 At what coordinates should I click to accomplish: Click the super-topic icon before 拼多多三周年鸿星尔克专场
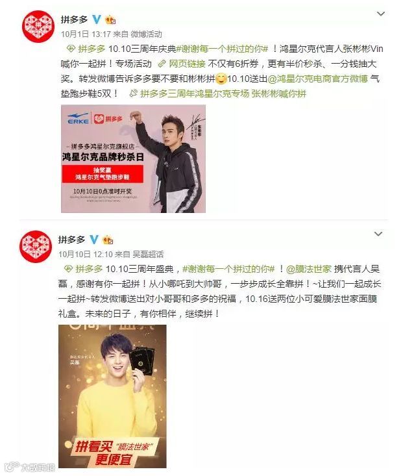tap(134, 94)
